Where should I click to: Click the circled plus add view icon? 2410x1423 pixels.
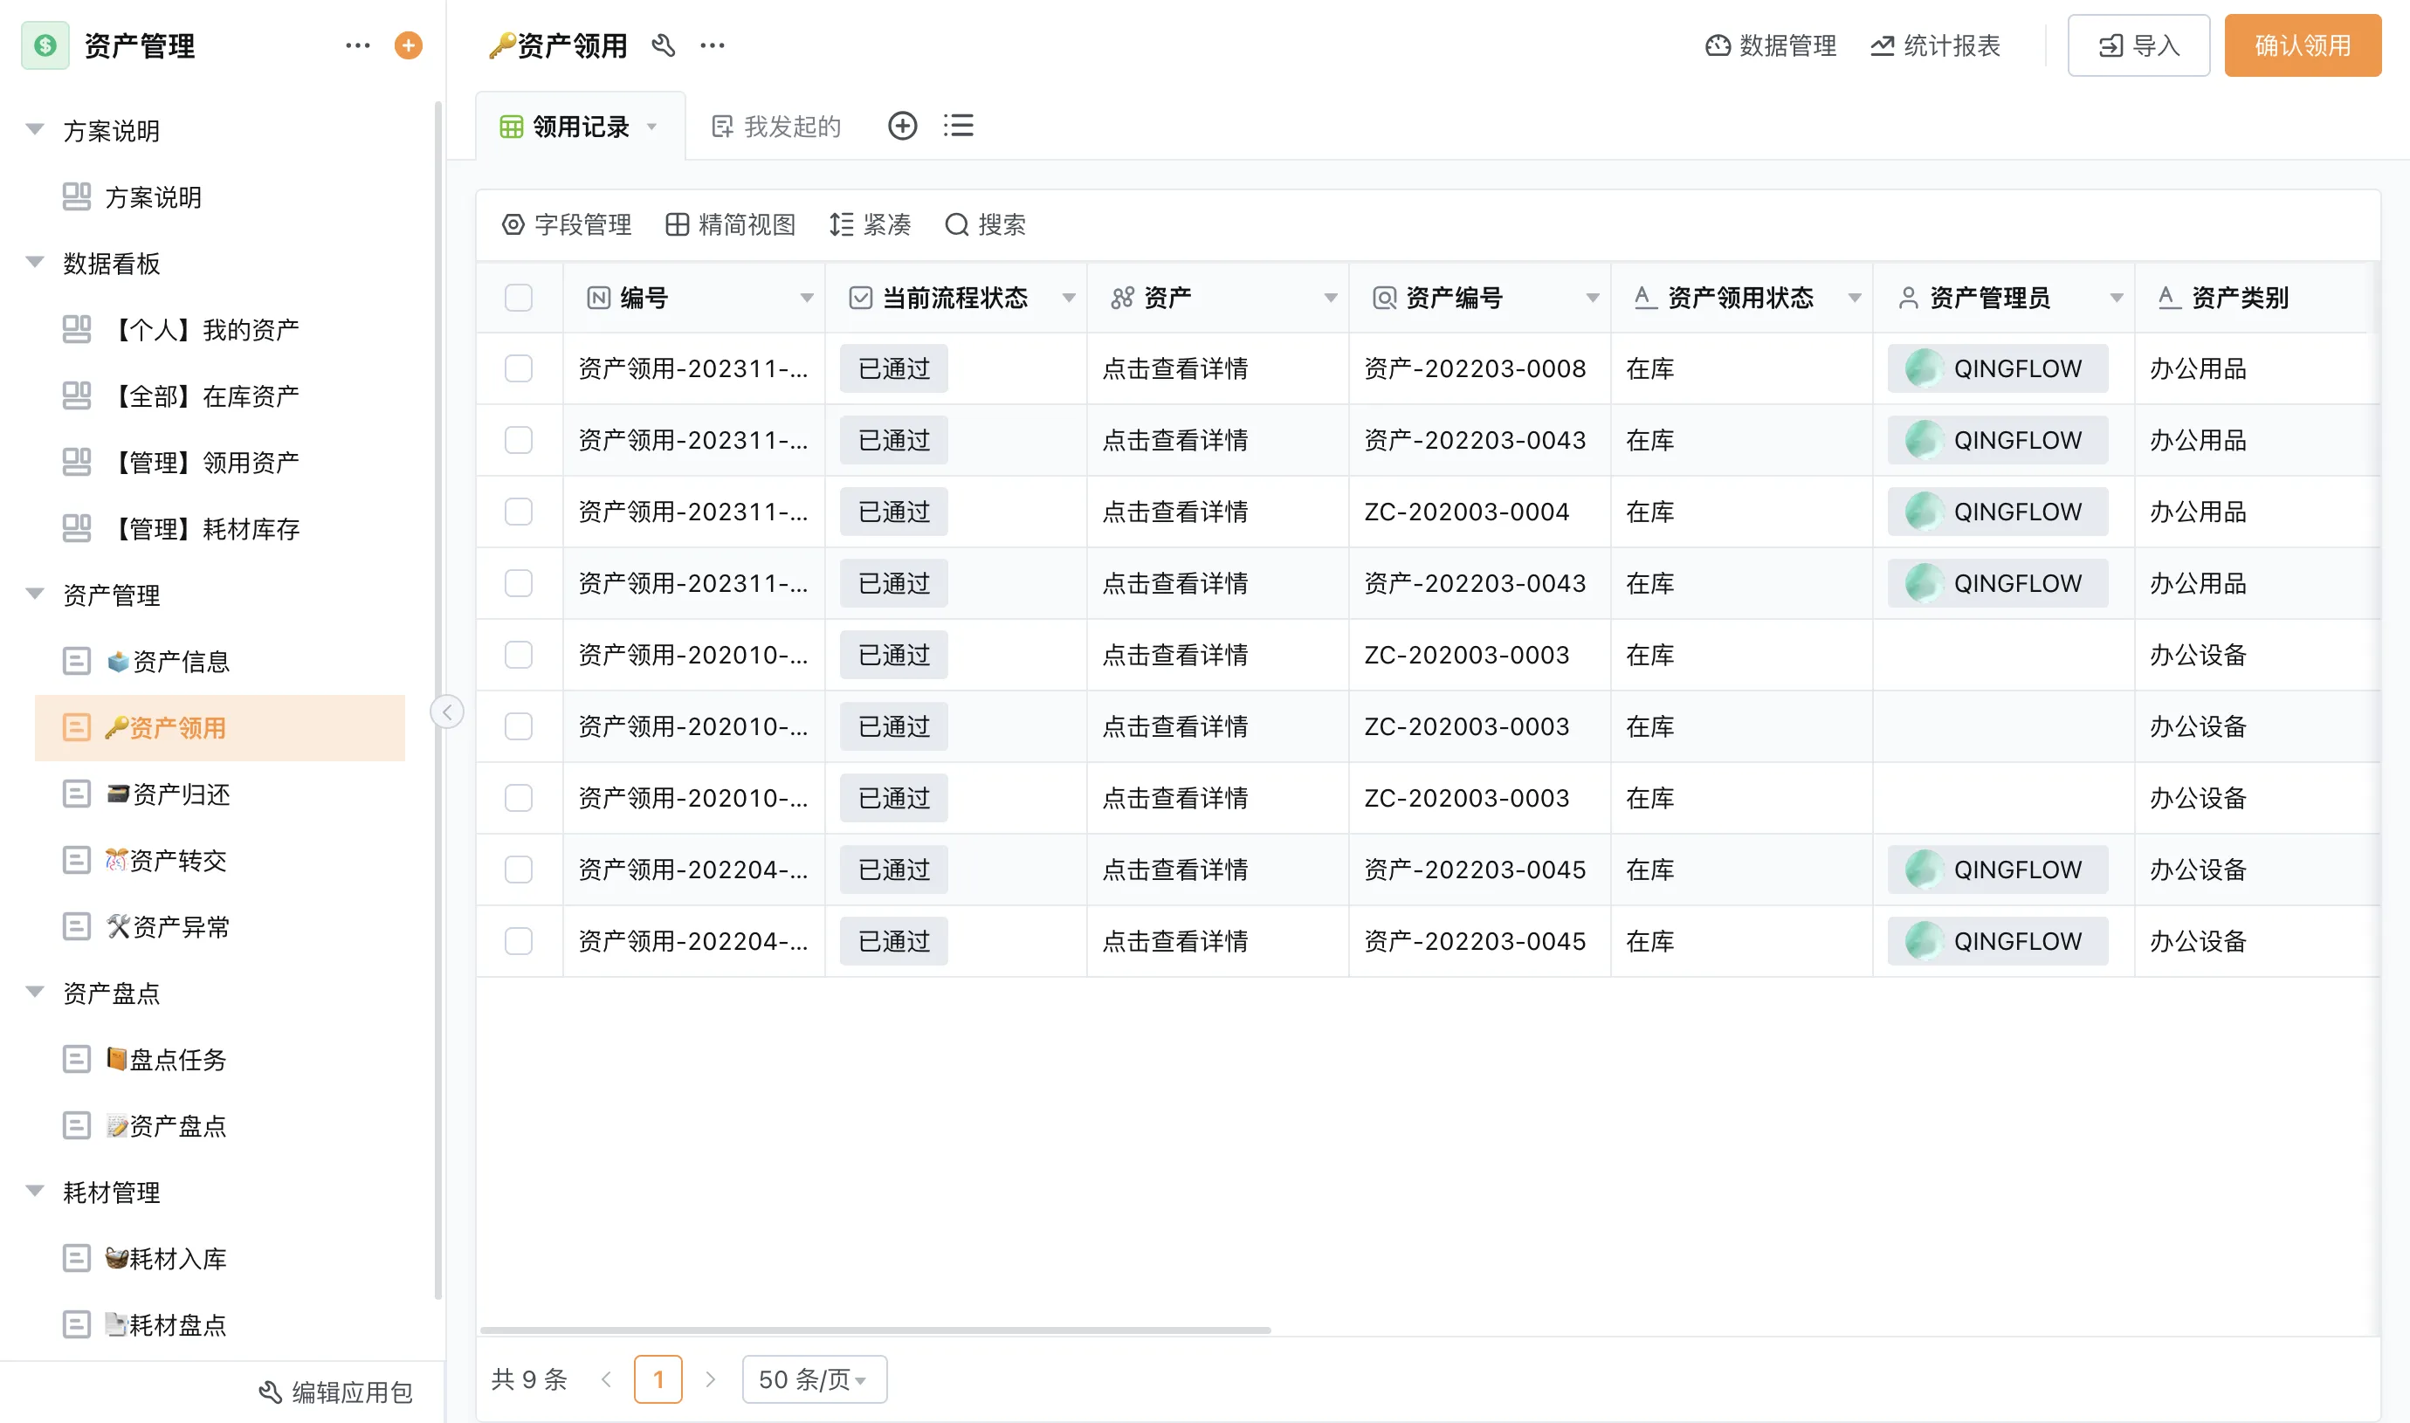[902, 126]
